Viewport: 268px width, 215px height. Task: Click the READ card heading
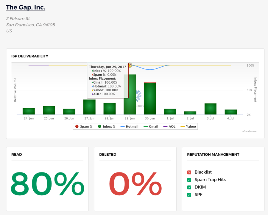pyautogui.click(x=17, y=154)
